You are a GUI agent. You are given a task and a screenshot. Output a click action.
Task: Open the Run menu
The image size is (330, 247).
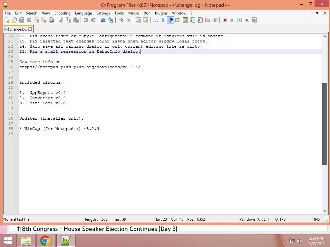coord(147,13)
